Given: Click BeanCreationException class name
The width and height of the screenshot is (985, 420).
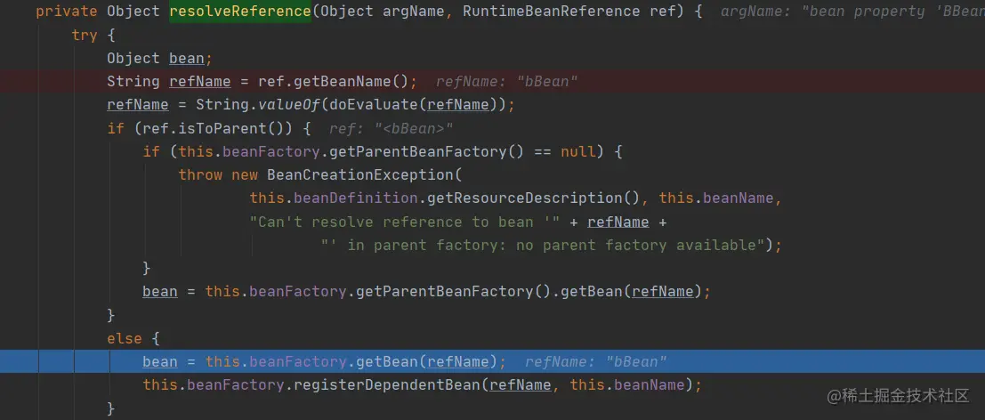Looking at the screenshot, I should point(364,174).
